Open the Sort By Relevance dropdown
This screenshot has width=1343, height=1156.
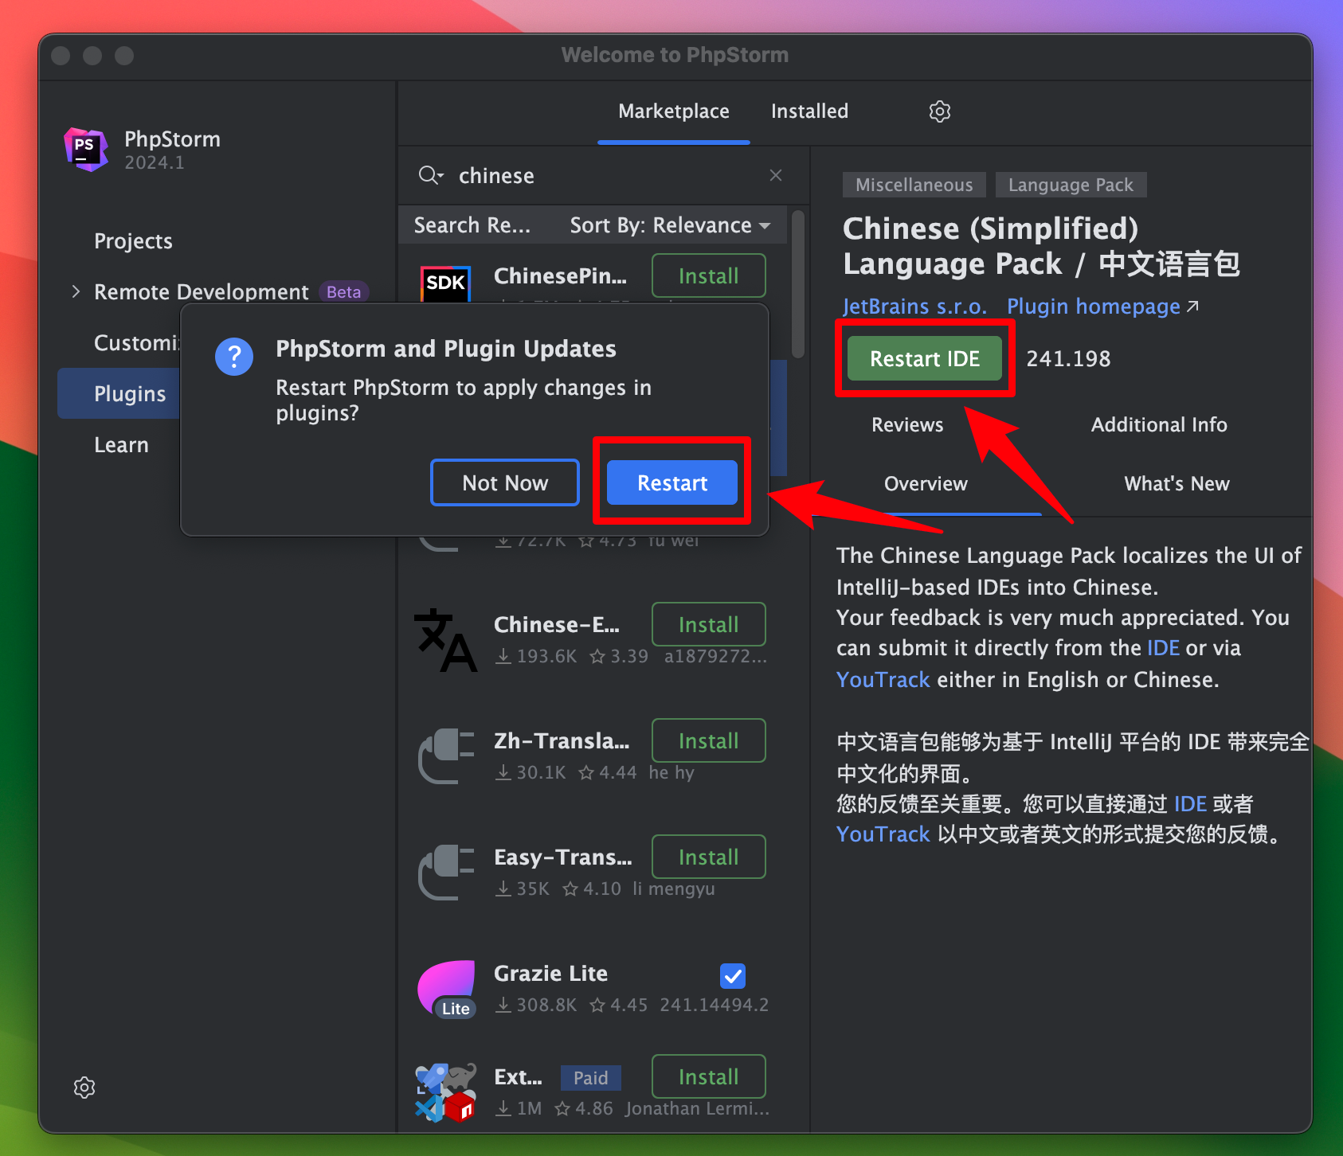[671, 225]
